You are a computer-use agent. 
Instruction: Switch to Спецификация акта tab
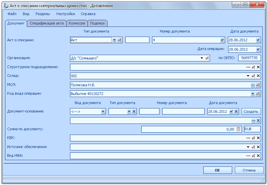[x=47, y=24]
